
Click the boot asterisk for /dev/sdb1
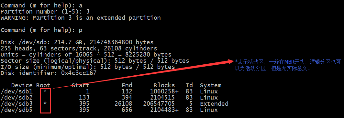point(45,91)
